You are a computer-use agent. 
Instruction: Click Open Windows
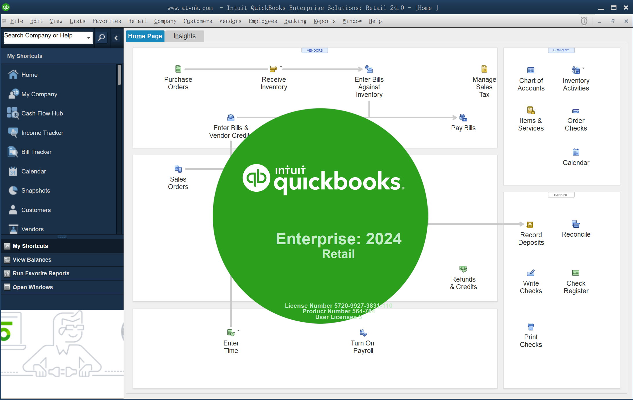coord(62,287)
